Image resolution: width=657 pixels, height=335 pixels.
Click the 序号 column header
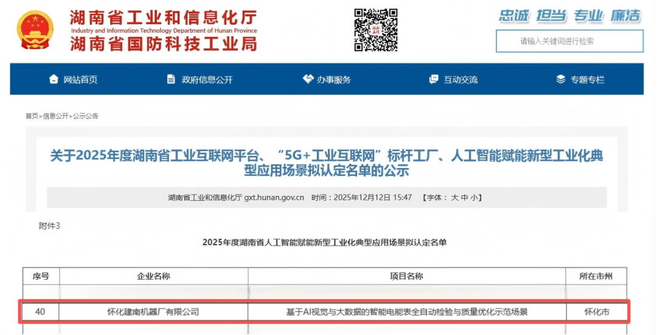tap(41, 276)
